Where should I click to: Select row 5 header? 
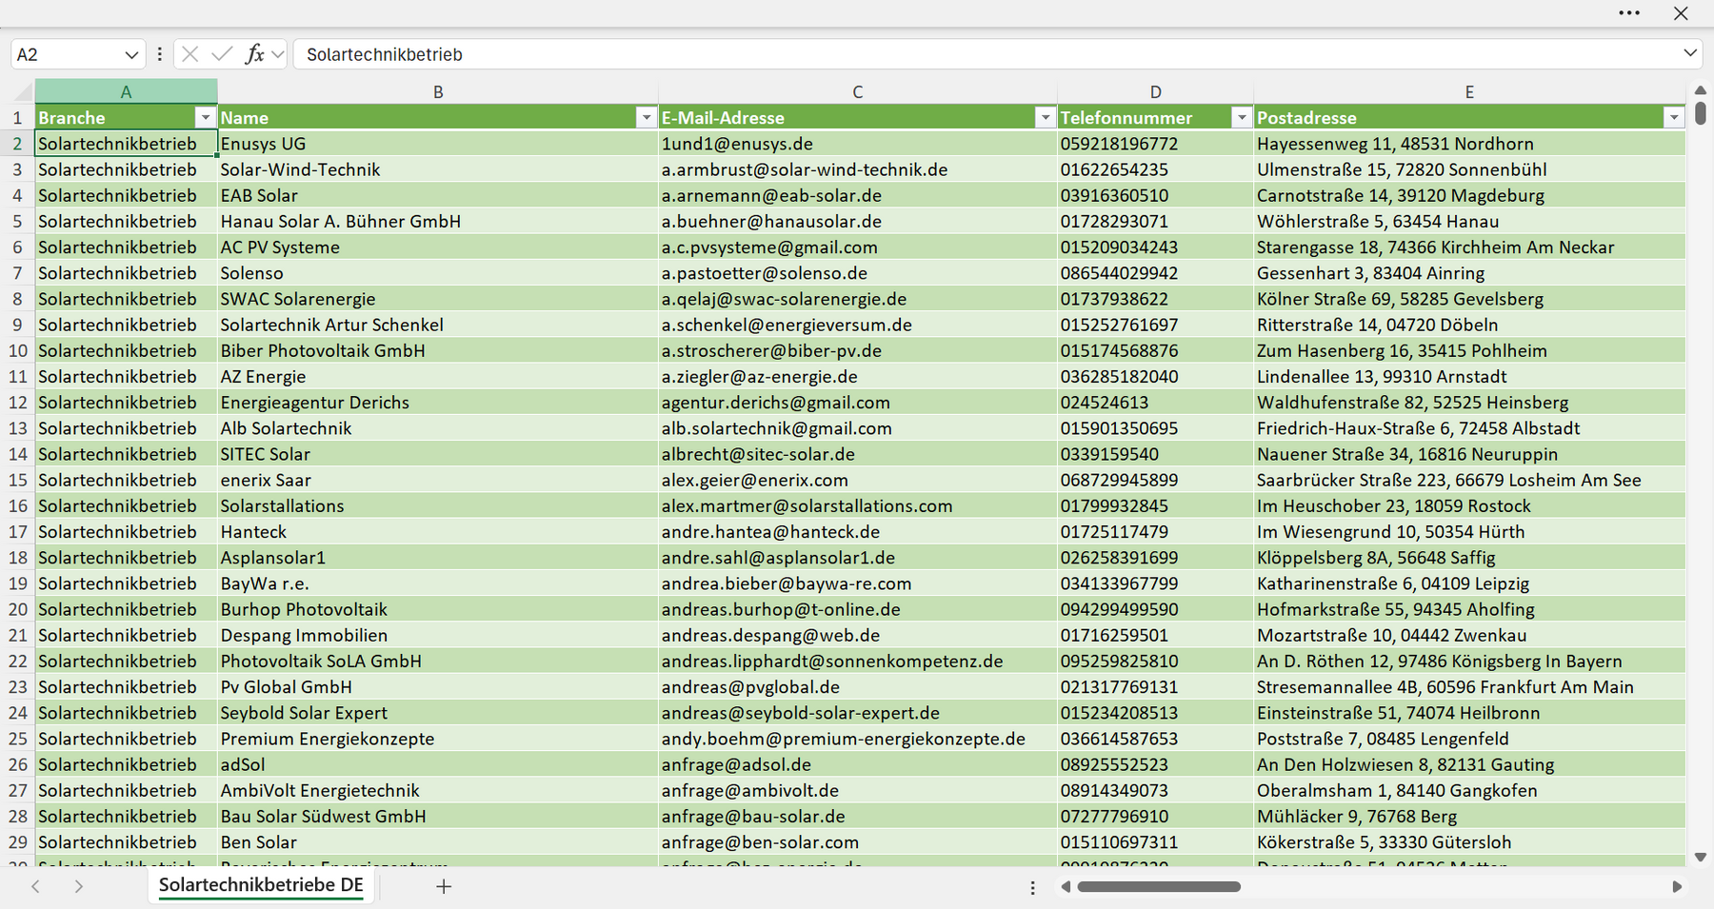tap(17, 221)
